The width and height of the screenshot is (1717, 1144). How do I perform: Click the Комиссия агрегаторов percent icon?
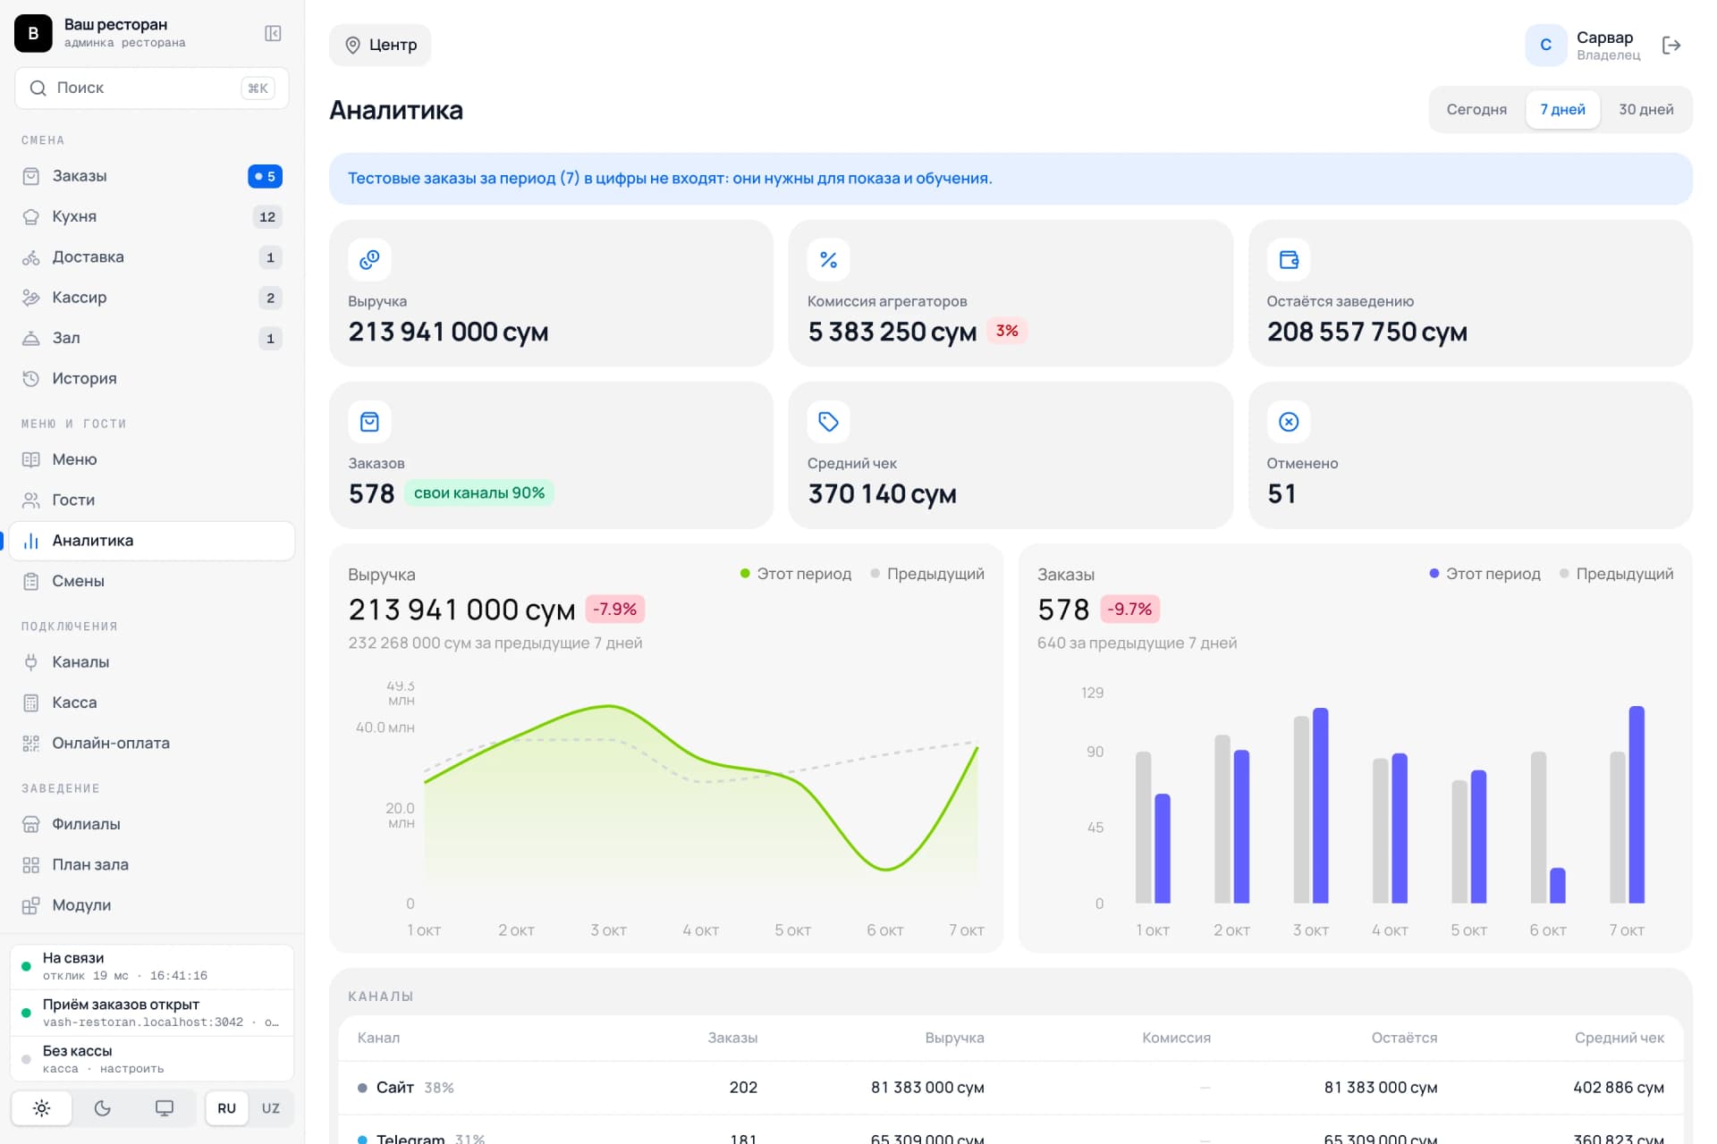828,260
